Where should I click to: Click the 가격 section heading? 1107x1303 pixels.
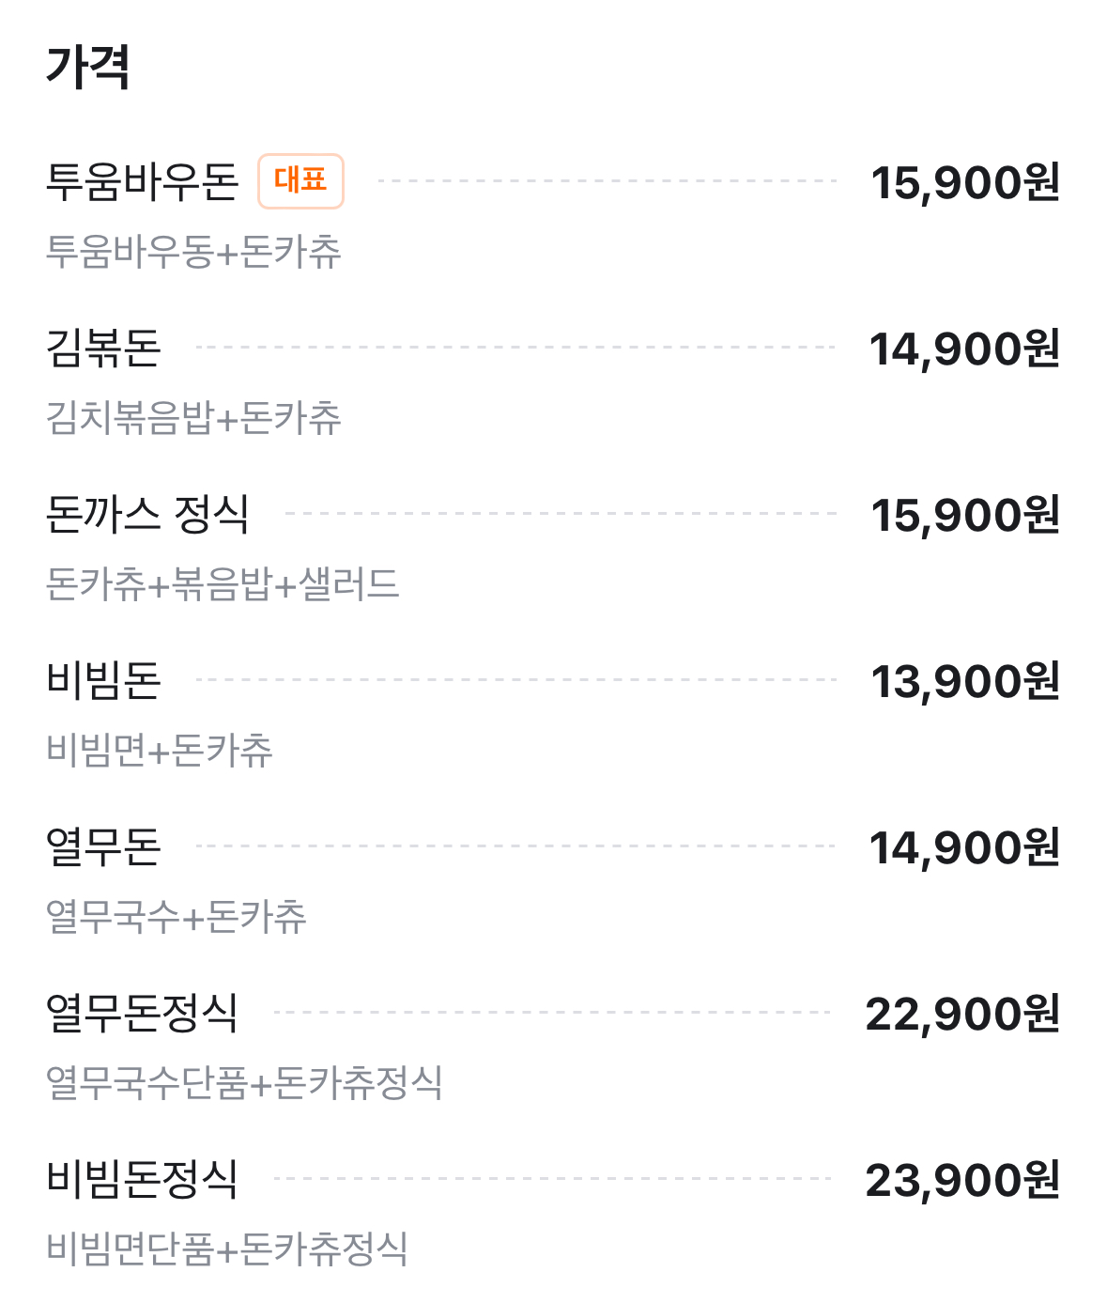pos(87,67)
